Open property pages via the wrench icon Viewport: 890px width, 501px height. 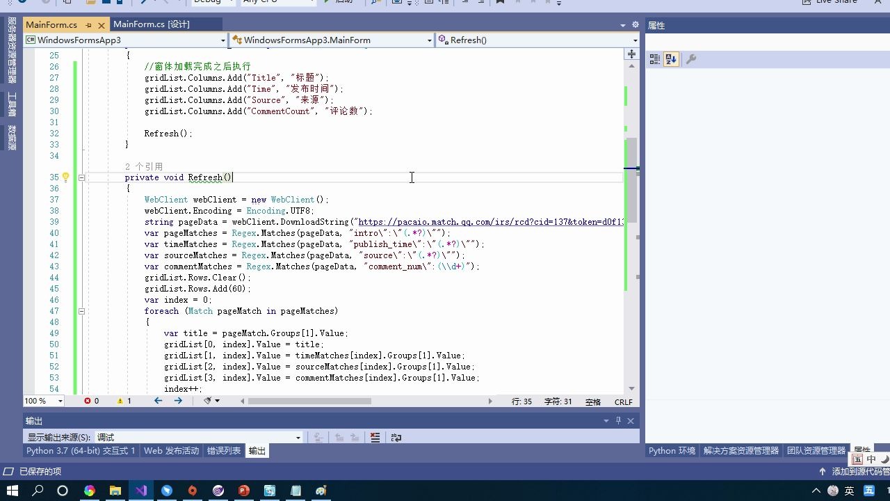tap(691, 59)
